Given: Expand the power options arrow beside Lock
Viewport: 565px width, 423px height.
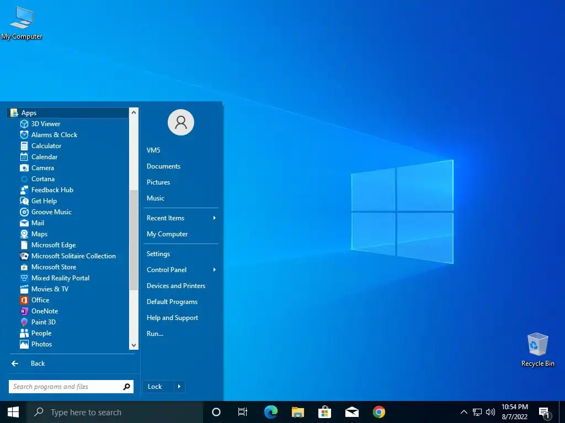Looking at the screenshot, I should click(x=179, y=387).
